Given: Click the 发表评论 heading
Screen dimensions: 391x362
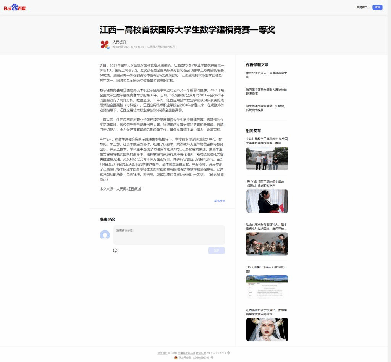Looking at the screenshot, I should tap(107, 220).
